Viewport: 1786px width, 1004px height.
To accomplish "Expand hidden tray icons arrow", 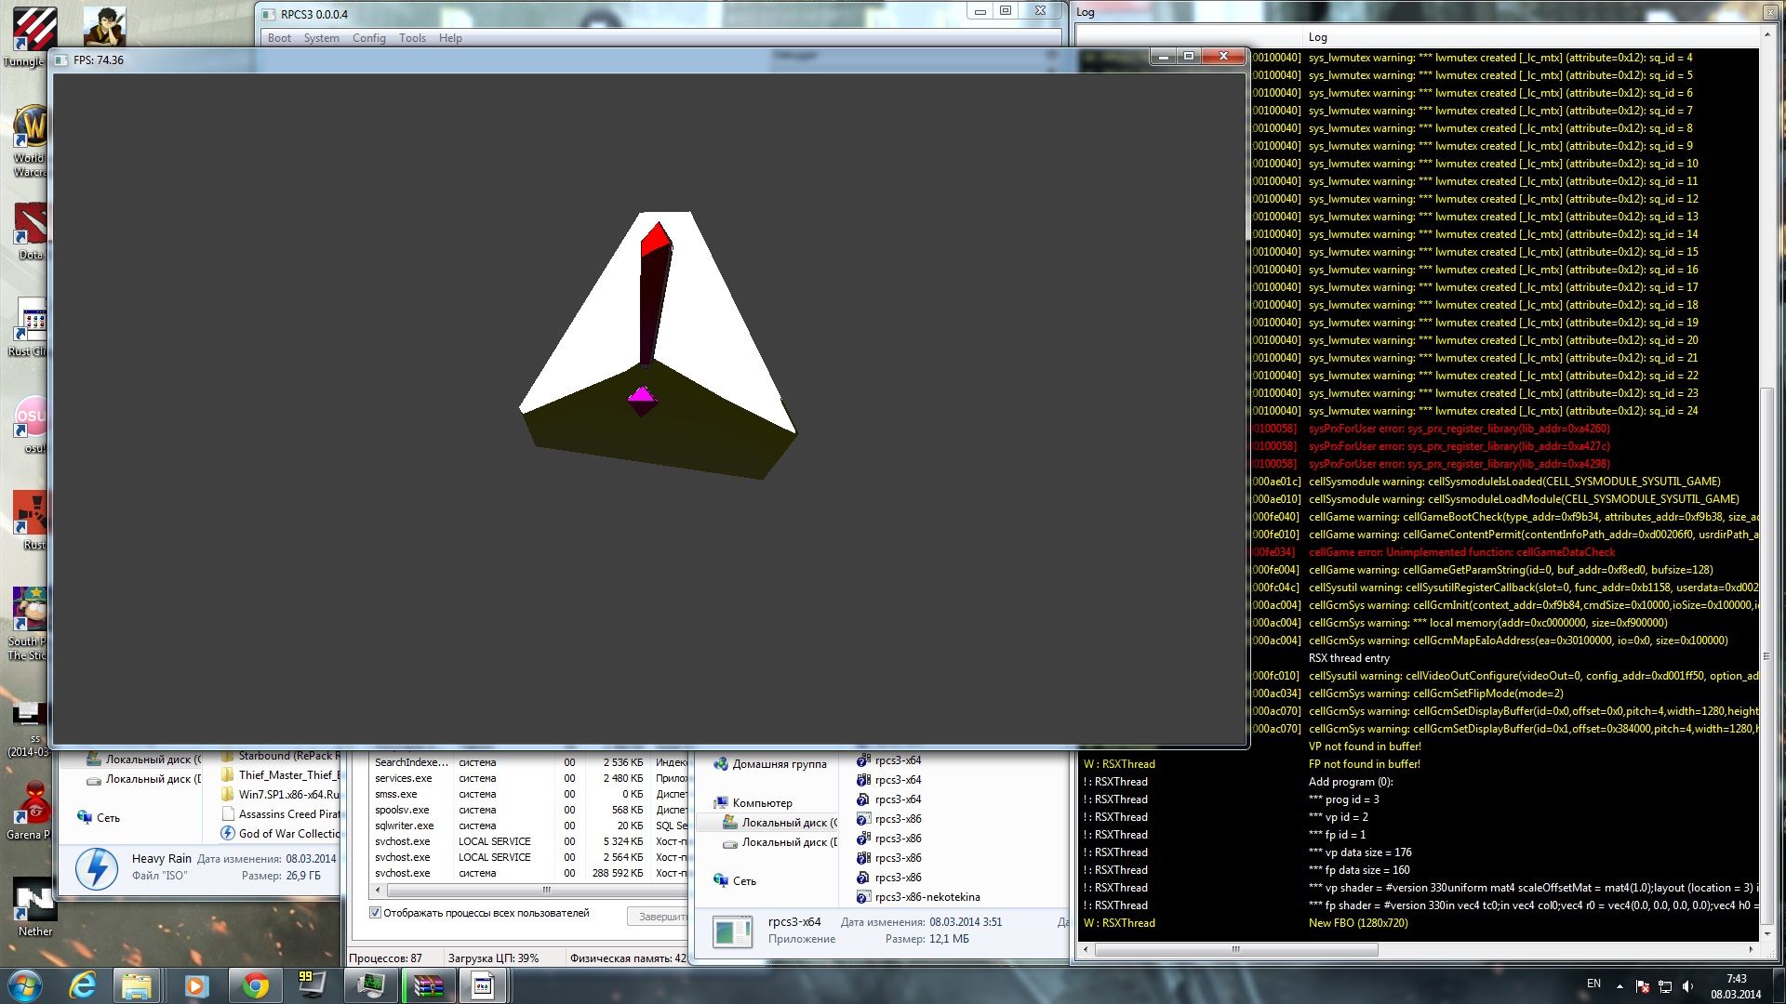I will (1619, 986).
